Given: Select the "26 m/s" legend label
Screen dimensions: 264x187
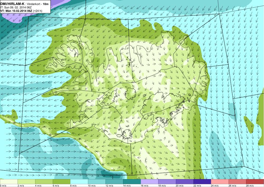Looking at the screenshot, I should click(233, 186).
